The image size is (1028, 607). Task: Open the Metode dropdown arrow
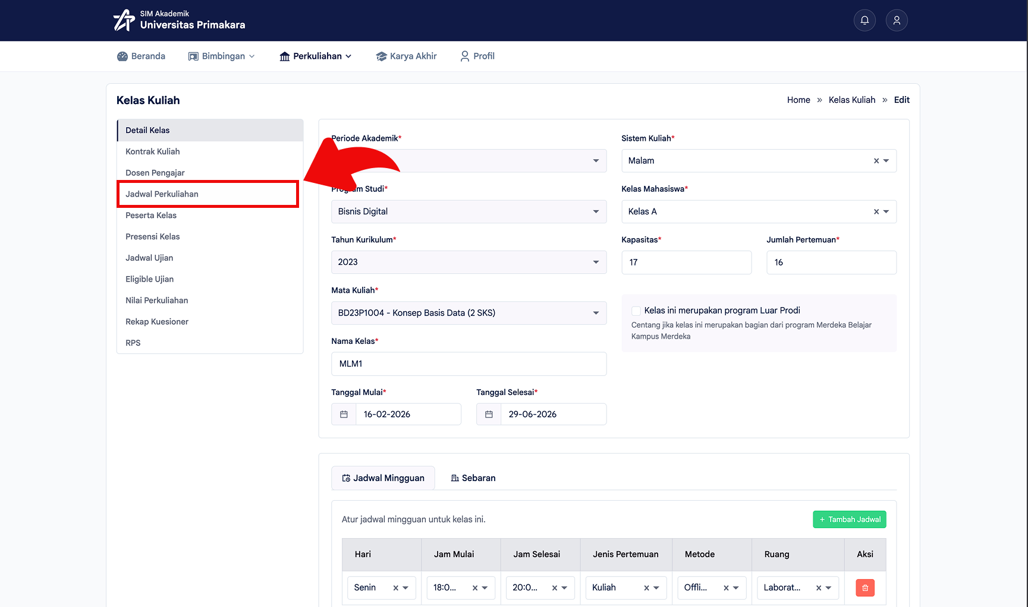[736, 588]
